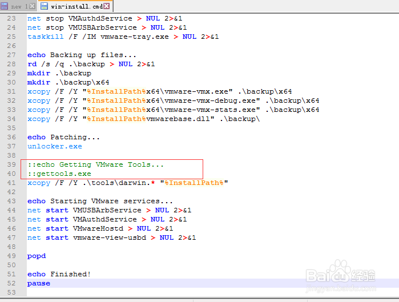Click 'vmwarebase.dll' on line 34

[x=178, y=119]
